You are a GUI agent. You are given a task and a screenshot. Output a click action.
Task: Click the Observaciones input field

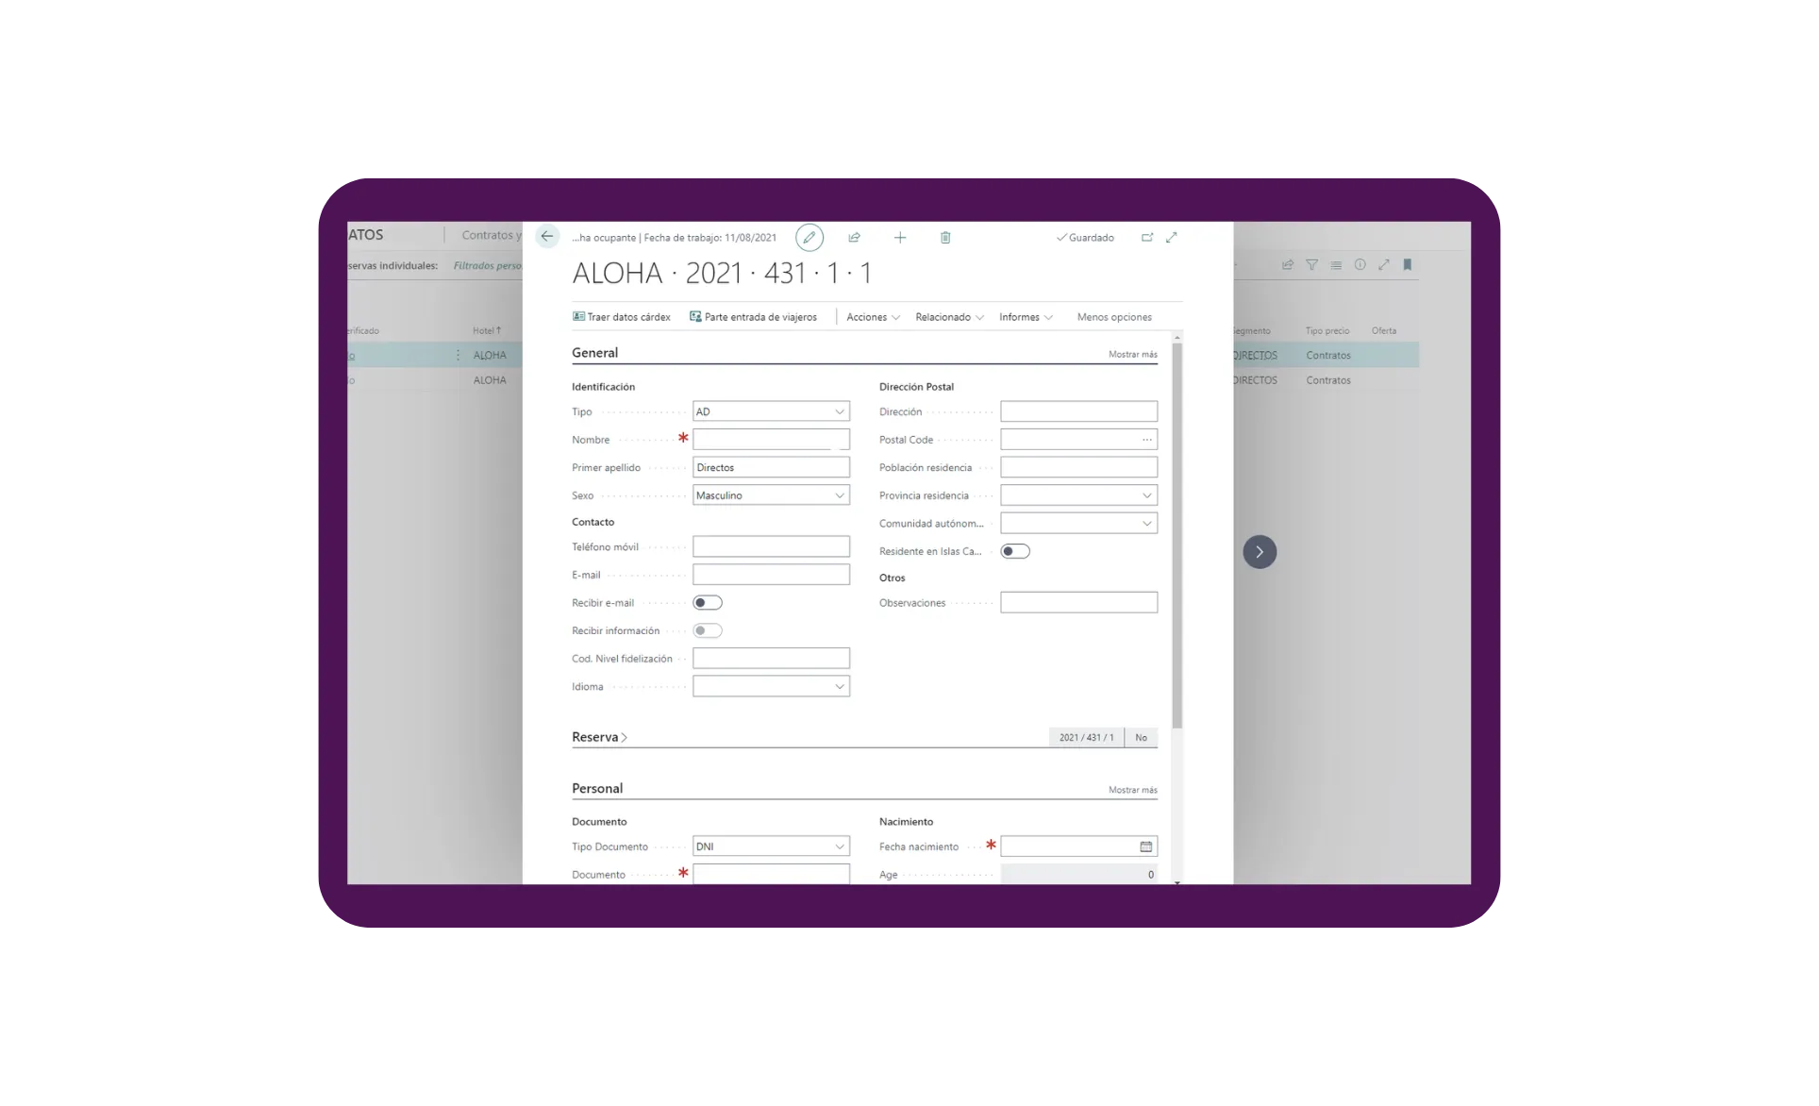coord(1078,603)
